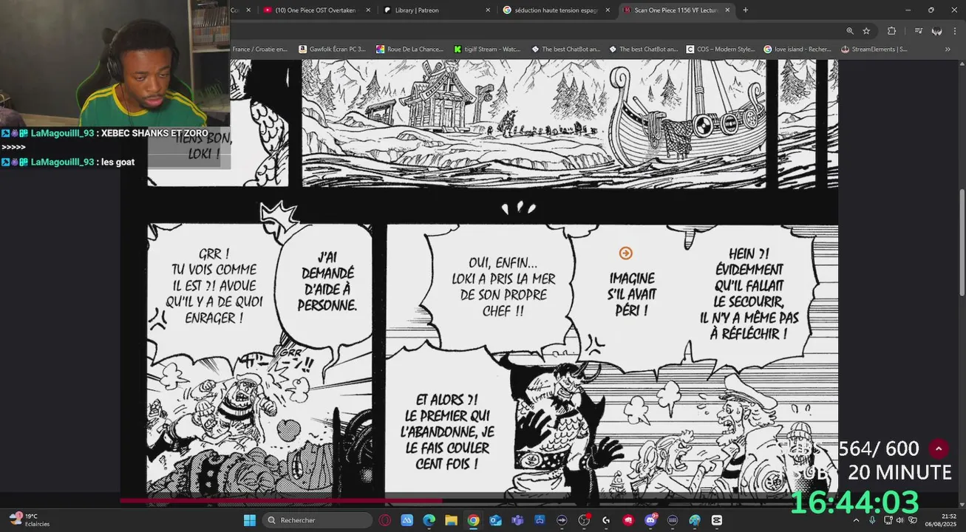Screen dimensions: 966x532
Task: Switch to Google Chrome taskbar icon
Action: (473, 520)
